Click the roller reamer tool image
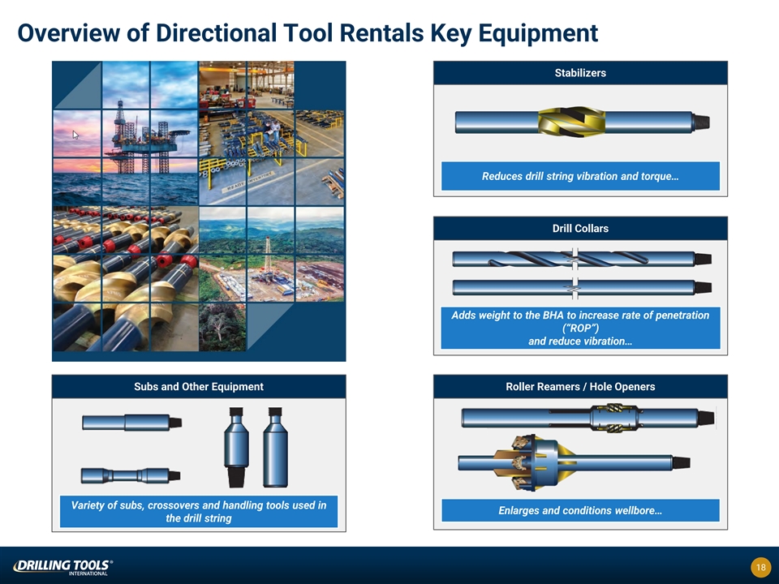779x584 pixels. [x=589, y=418]
